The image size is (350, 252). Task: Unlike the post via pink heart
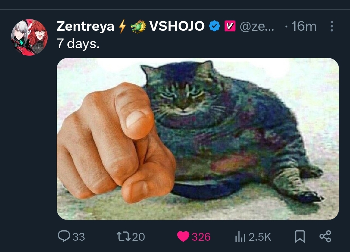tap(183, 236)
